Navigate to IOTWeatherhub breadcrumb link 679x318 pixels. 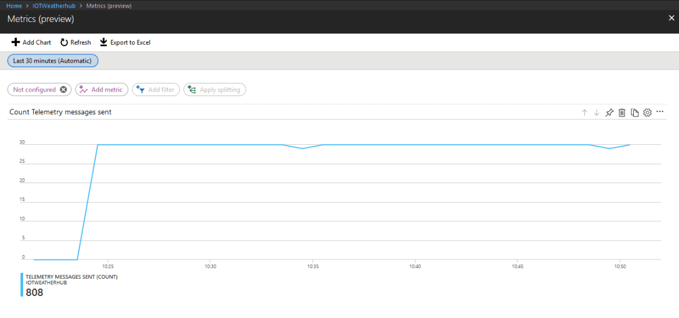tap(51, 6)
